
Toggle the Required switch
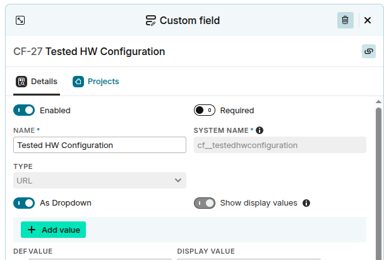[205, 110]
